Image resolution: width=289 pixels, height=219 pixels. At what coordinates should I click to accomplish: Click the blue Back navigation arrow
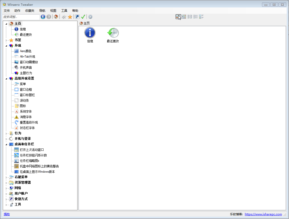tap(43, 17)
